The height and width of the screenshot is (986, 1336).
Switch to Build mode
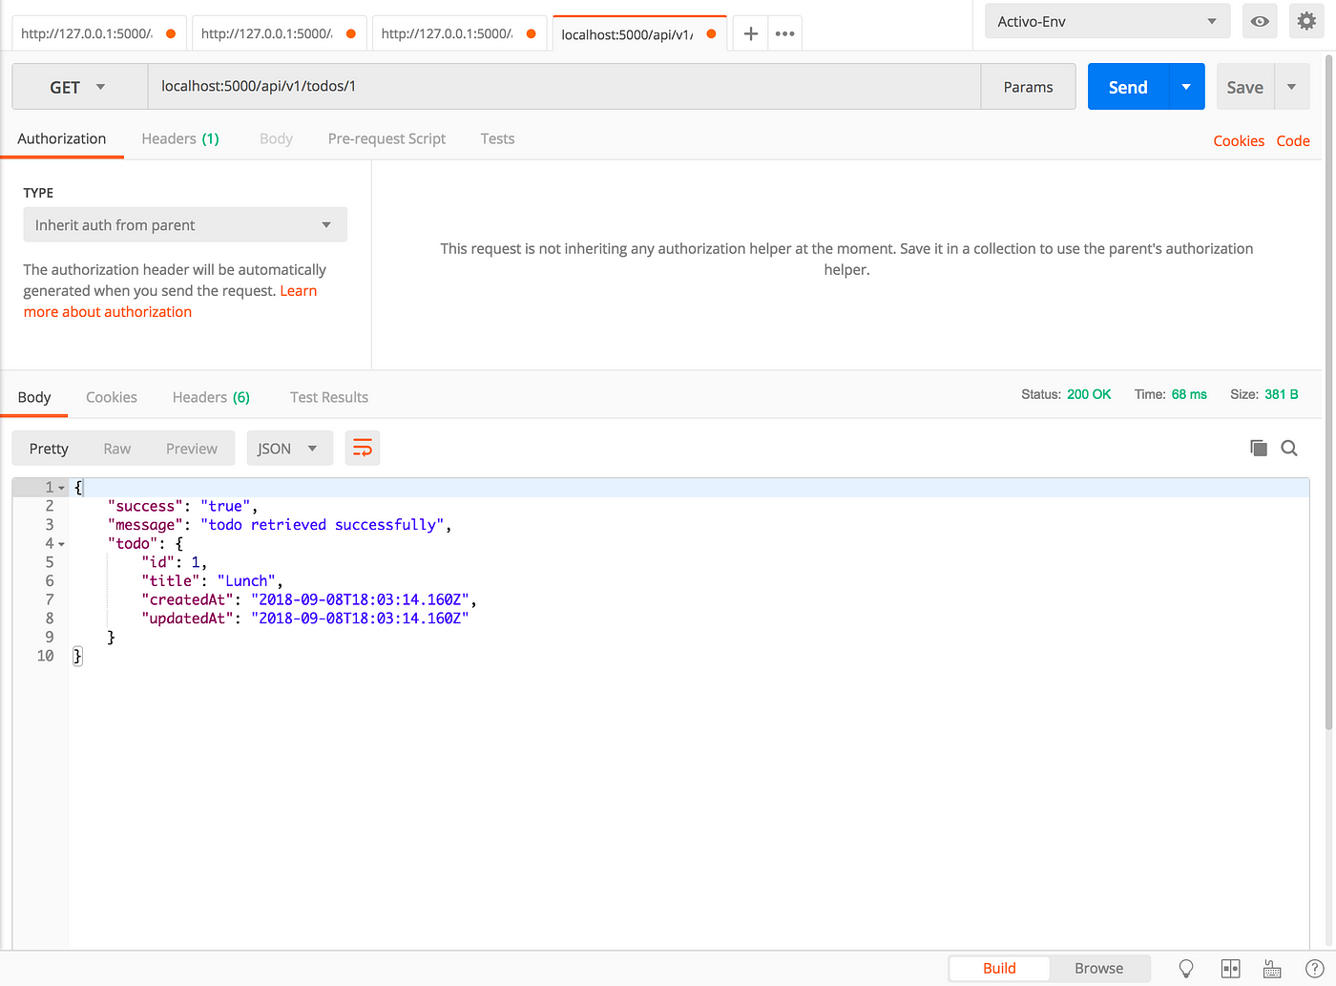(x=999, y=968)
